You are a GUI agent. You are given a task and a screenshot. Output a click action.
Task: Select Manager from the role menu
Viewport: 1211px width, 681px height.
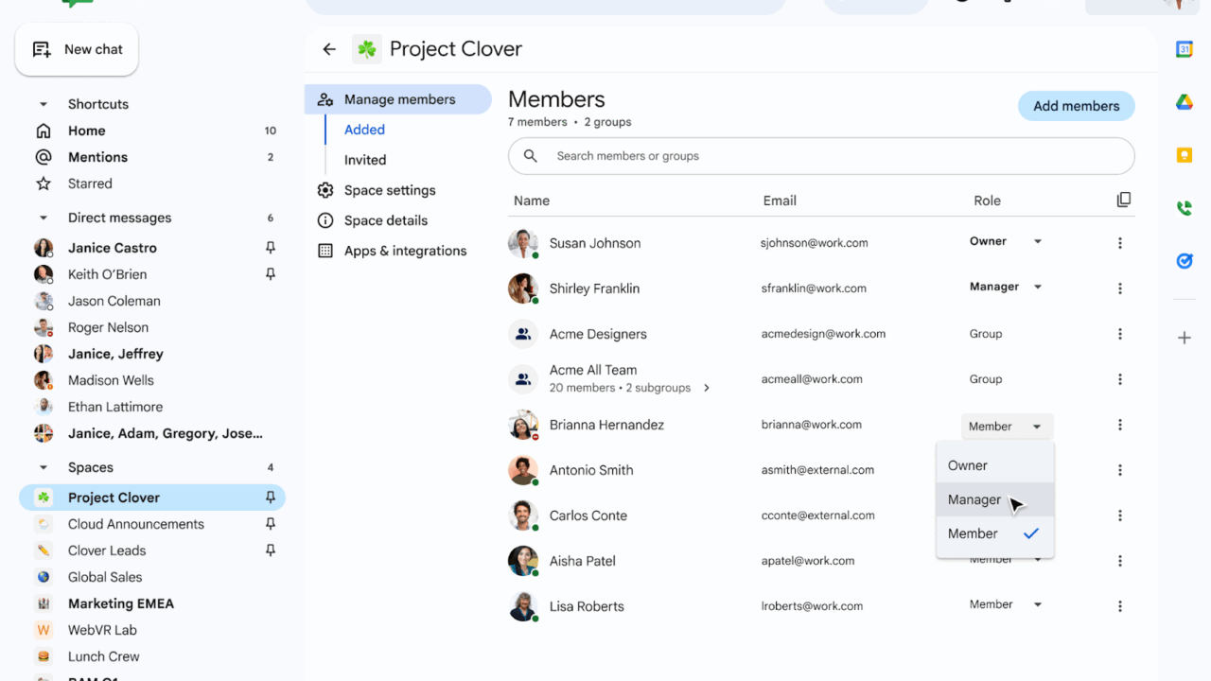(974, 499)
